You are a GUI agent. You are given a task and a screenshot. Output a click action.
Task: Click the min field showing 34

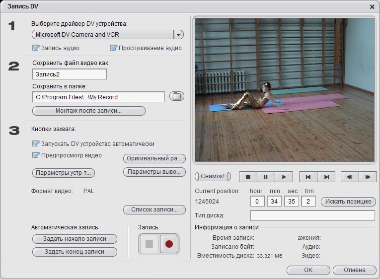[274, 201]
